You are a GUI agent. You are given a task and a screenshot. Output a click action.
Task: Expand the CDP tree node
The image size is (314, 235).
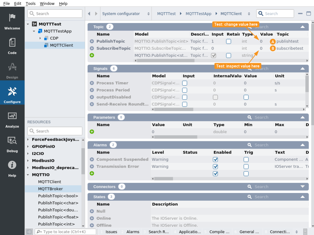click(40, 38)
